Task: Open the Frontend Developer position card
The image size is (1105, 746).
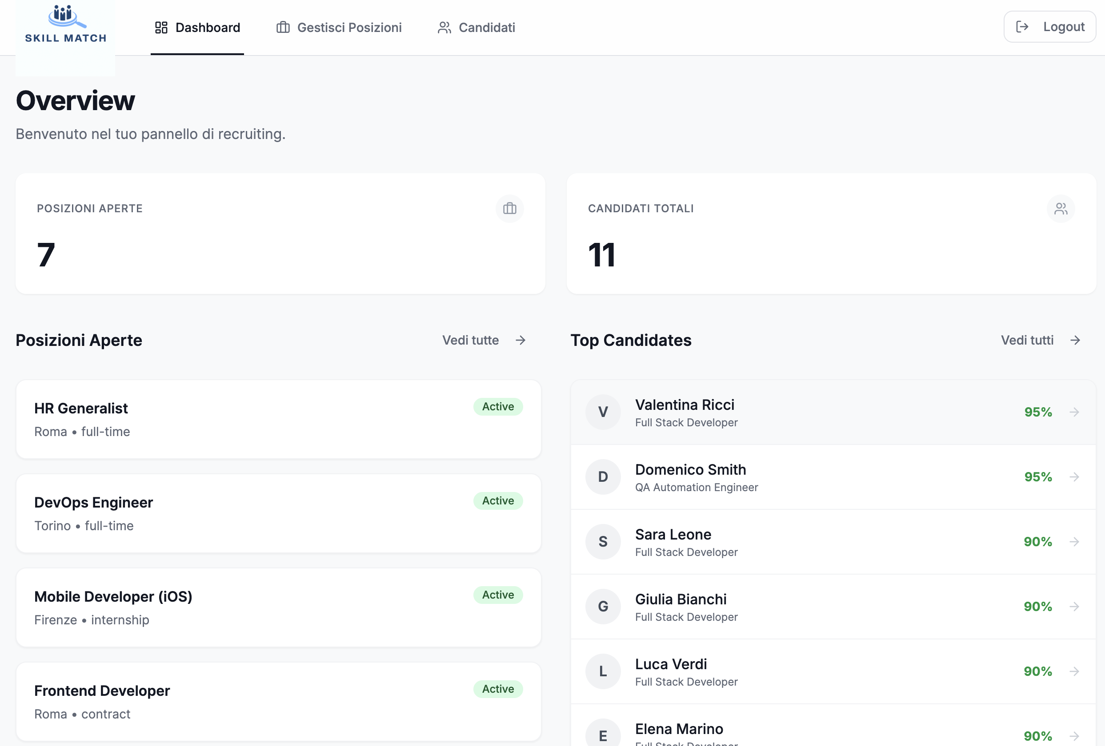Action: (279, 702)
